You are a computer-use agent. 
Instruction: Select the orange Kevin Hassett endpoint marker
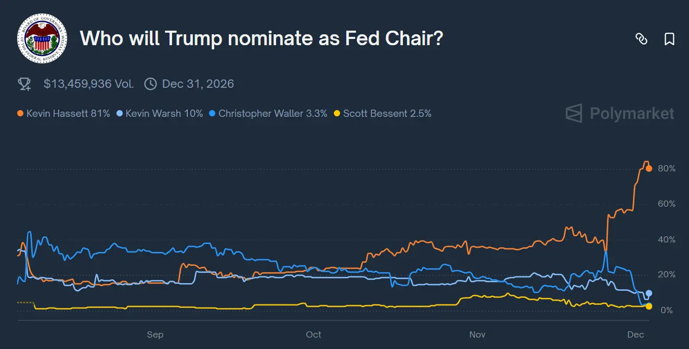pyautogui.click(x=648, y=168)
